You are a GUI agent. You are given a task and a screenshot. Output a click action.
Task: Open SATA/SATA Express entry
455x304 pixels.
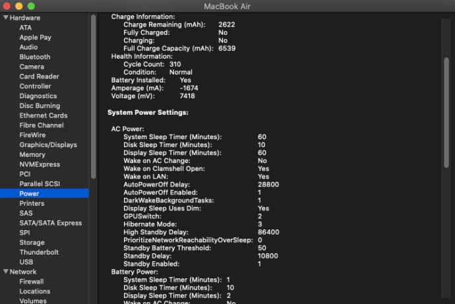pos(51,223)
